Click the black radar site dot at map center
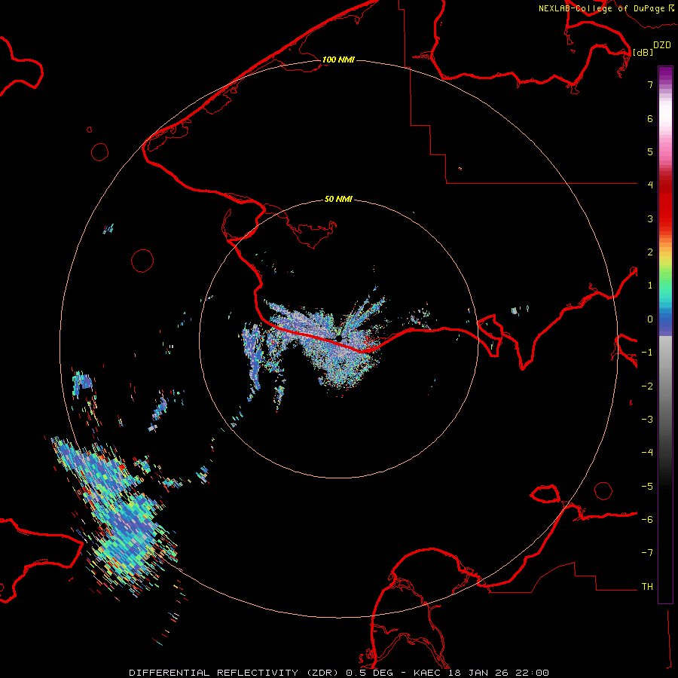Viewport: 678px width, 678px height. pyautogui.click(x=338, y=338)
